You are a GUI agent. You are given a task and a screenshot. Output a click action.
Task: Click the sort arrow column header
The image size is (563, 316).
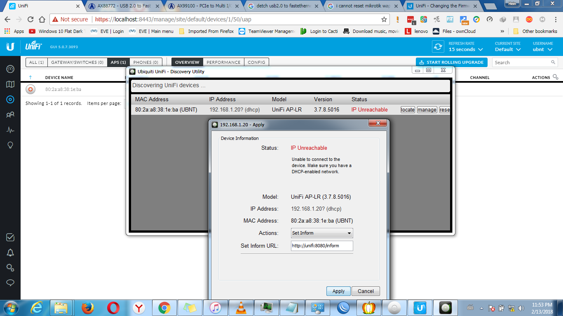(x=30, y=77)
